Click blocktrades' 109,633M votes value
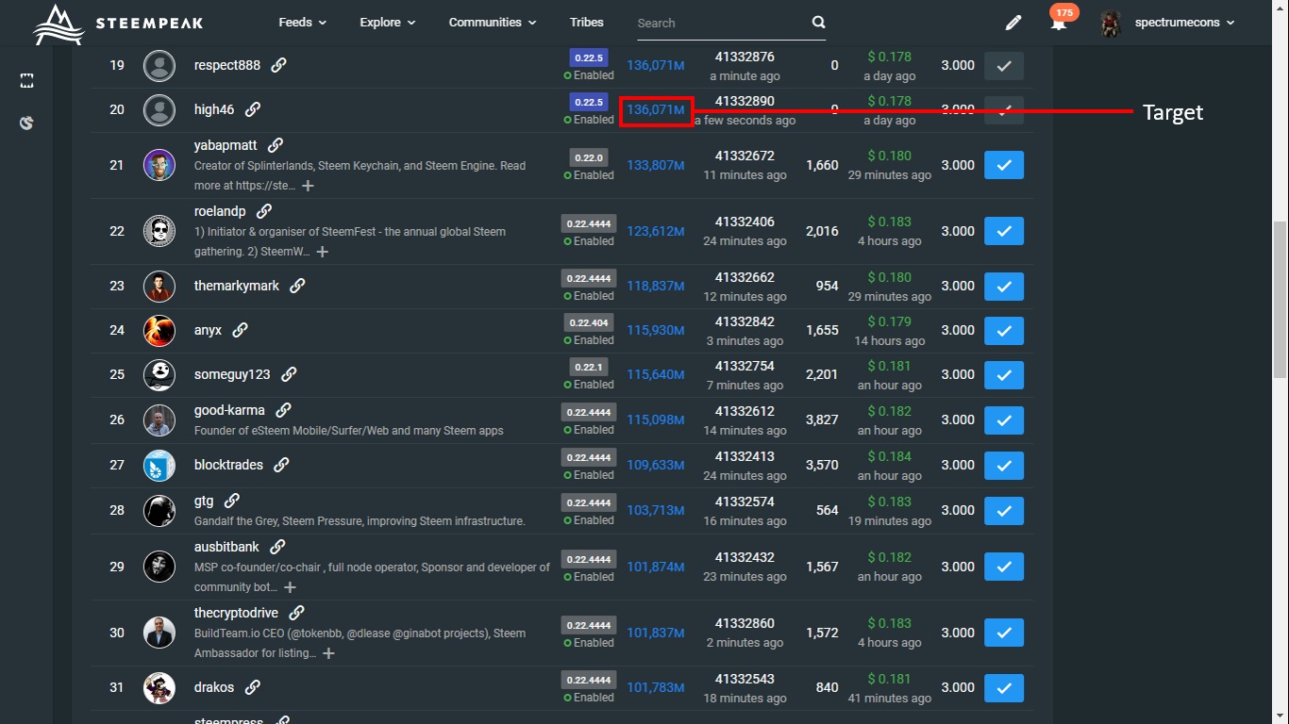 click(x=656, y=465)
